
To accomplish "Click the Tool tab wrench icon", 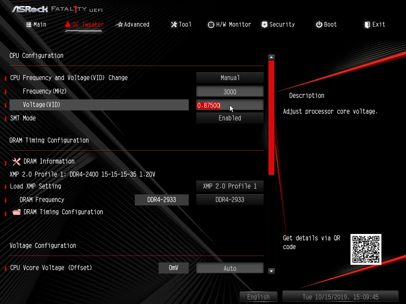I will tap(174, 25).
